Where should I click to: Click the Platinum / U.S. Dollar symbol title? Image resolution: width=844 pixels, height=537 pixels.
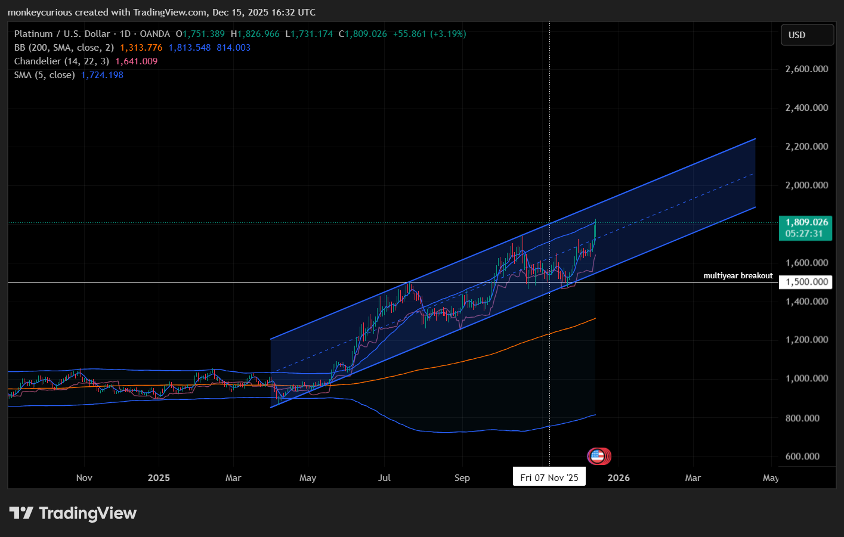[62, 34]
